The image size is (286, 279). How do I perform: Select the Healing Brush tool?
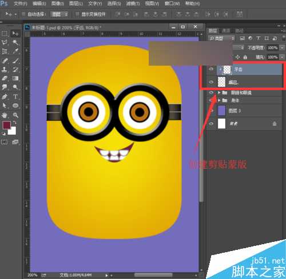tap(4, 60)
